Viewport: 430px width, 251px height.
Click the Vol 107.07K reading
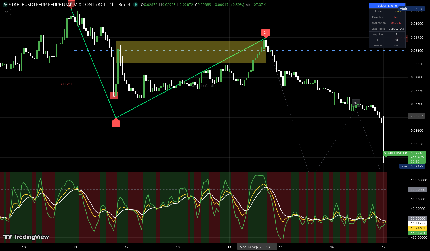click(256, 5)
